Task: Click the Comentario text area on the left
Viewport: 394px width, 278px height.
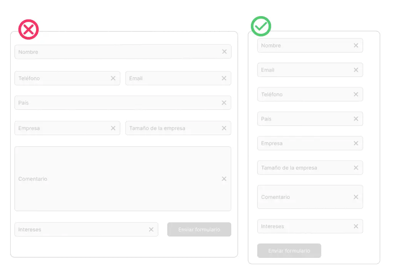Action: click(115, 179)
